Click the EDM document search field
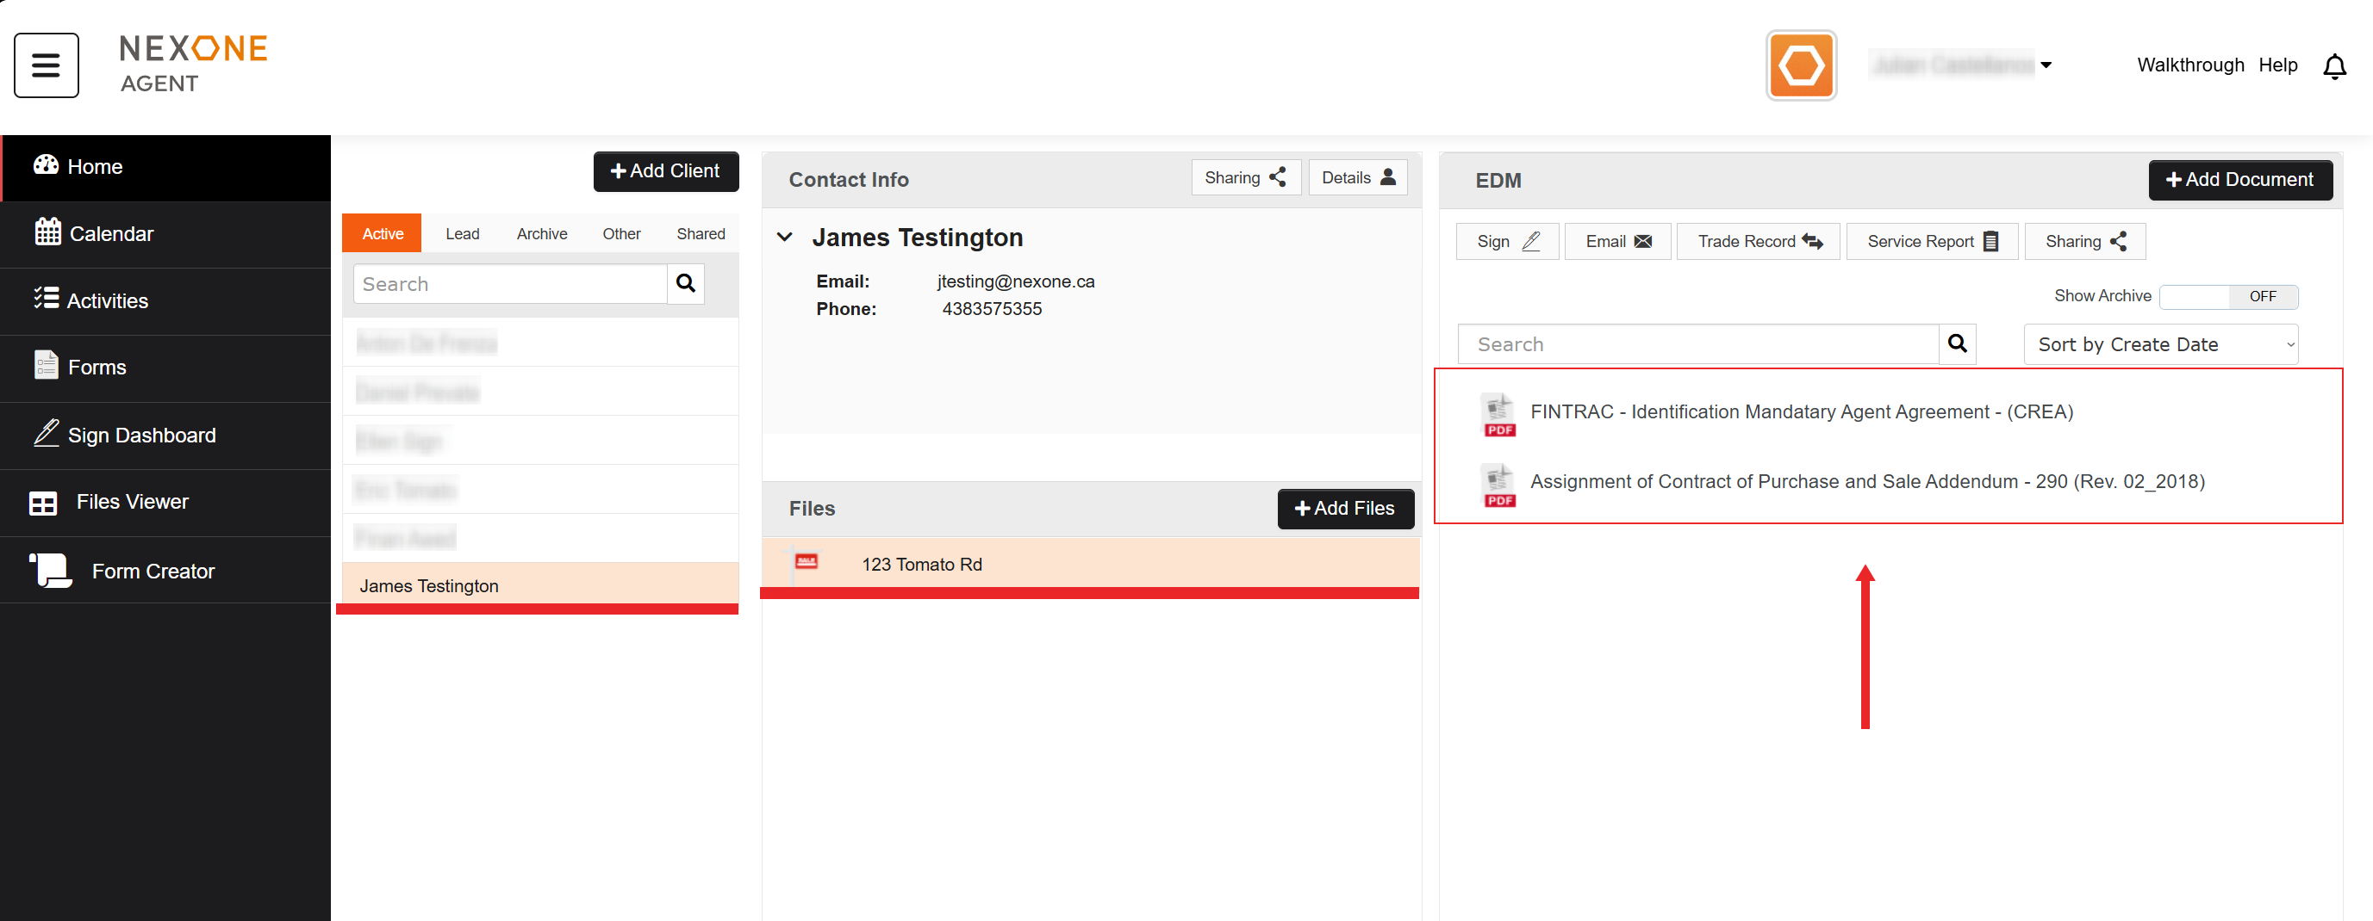This screenshot has width=2373, height=921. tap(1697, 344)
